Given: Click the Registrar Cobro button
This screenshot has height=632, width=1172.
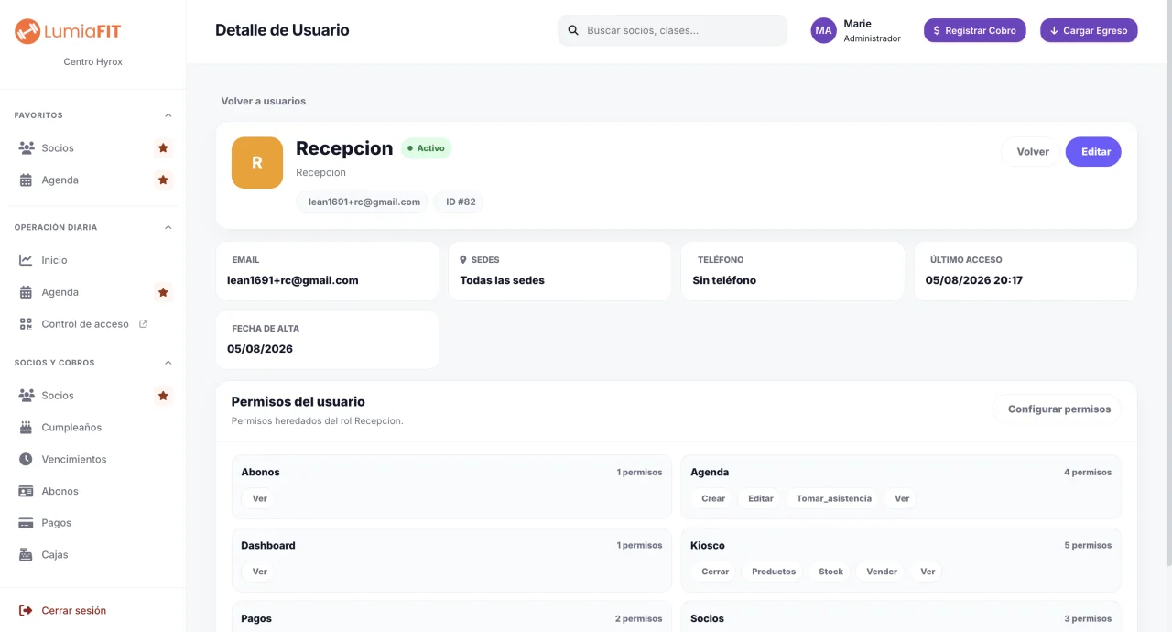Looking at the screenshot, I should (x=975, y=30).
